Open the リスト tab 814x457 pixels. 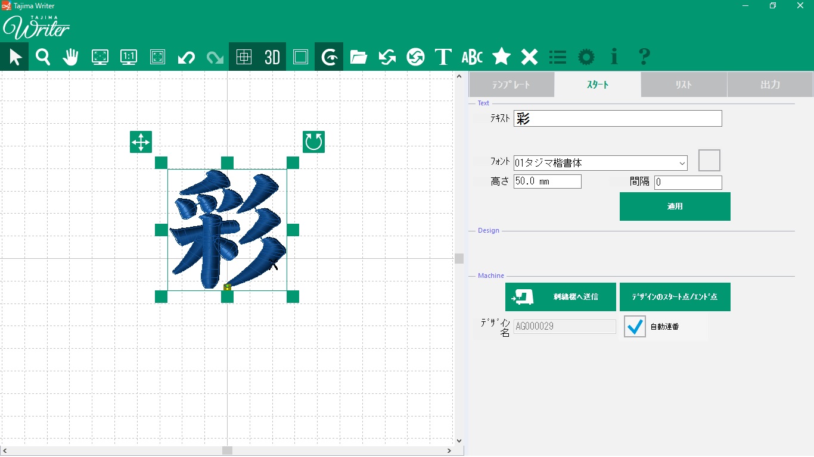click(x=684, y=84)
